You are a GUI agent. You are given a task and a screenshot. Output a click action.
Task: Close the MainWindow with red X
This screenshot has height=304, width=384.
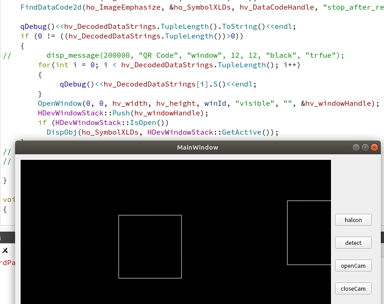[x=374, y=147]
